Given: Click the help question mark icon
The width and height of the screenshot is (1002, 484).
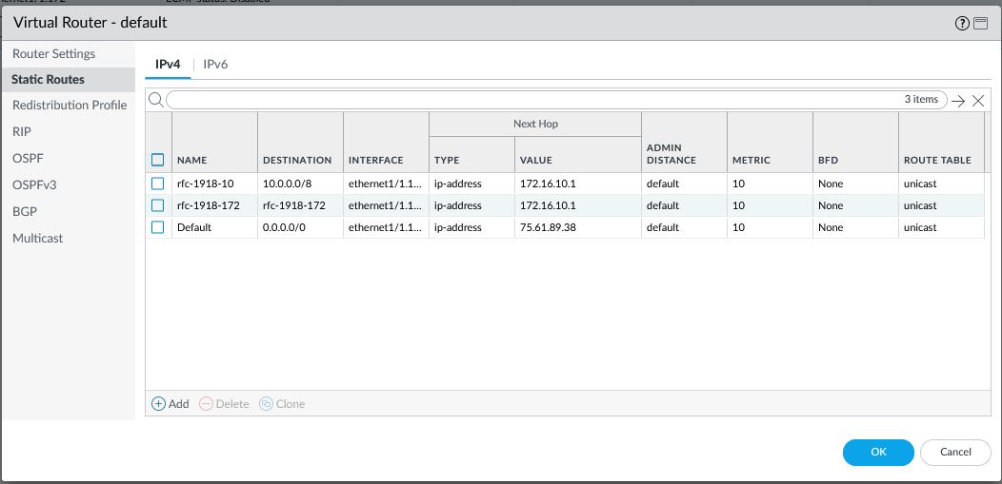Looking at the screenshot, I should (963, 23).
